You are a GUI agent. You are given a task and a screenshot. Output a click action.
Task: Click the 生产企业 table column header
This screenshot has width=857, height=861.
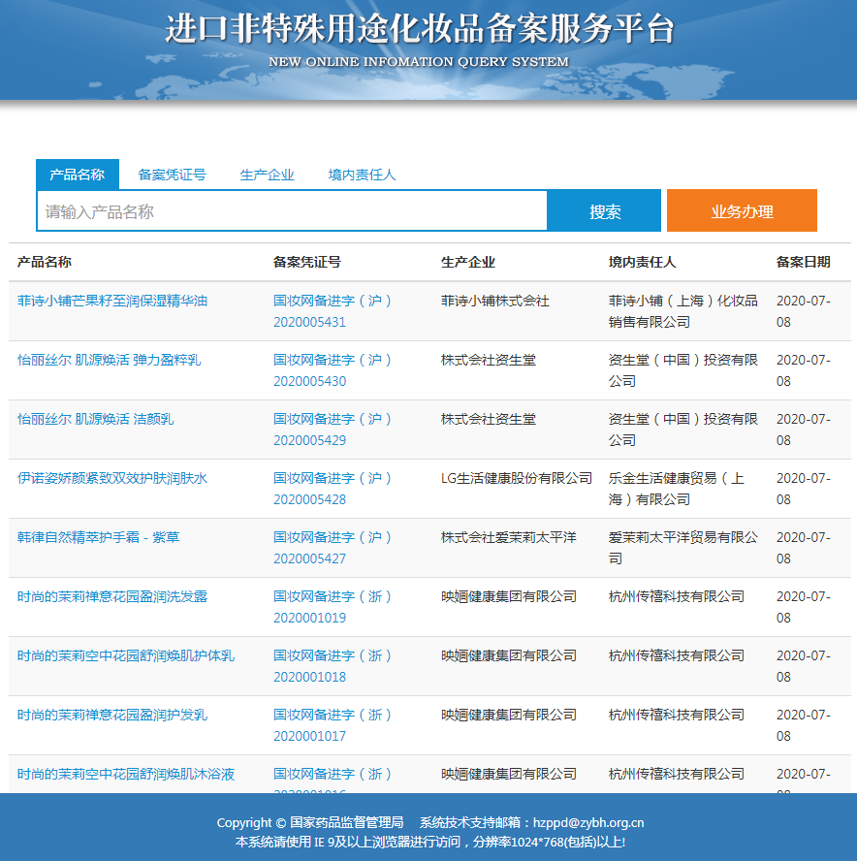pyautogui.click(x=468, y=263)
